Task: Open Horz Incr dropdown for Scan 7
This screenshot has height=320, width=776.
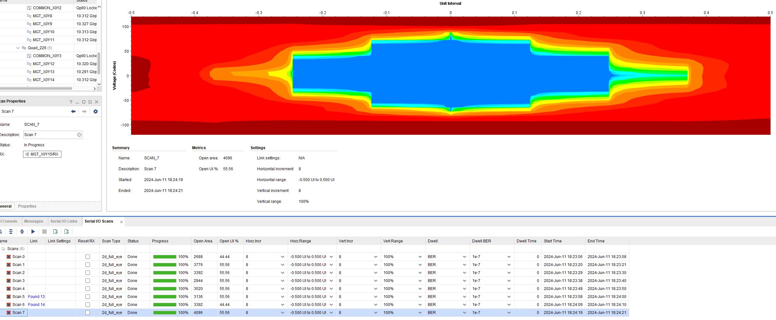Action: pos(282,313)
